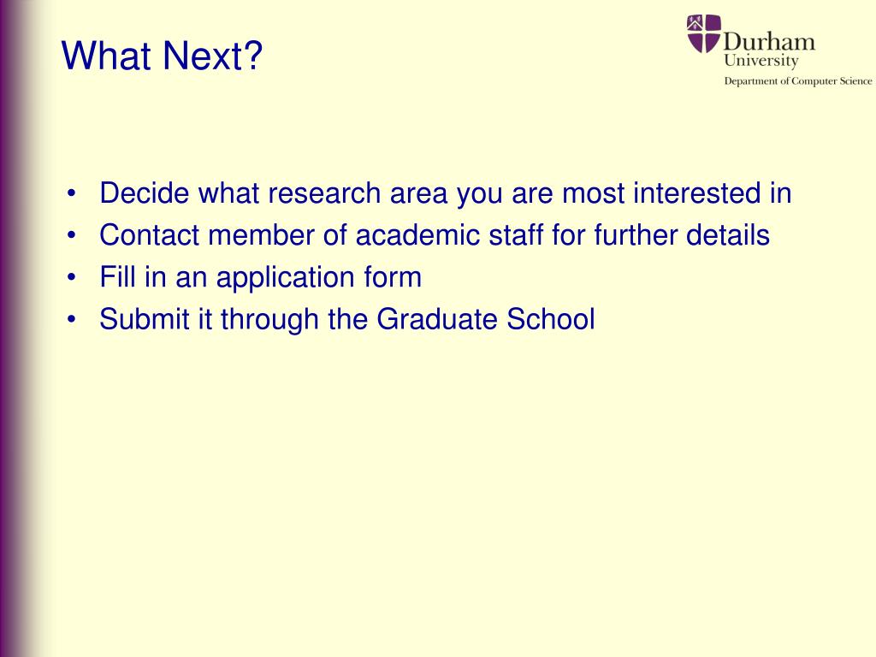876x657 pixels.
Task: Click the purple gradient bar on the left edge
Action: (x=20, y=328)
